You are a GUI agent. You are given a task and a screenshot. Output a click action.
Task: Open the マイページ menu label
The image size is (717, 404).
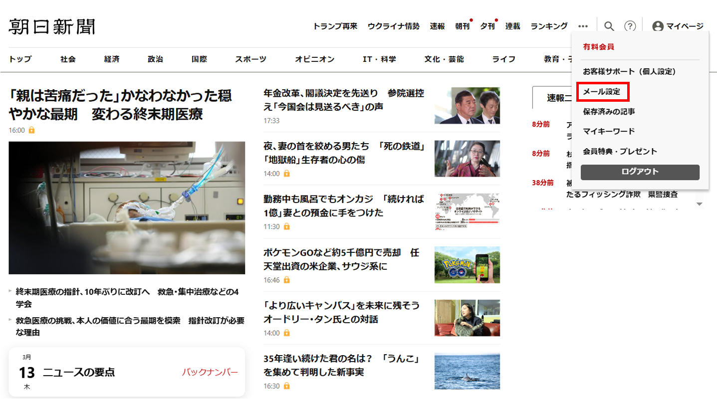click(685, 26)
